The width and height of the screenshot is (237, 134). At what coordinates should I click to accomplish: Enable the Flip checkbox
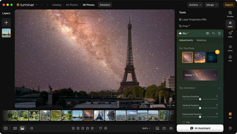point(184,122)
